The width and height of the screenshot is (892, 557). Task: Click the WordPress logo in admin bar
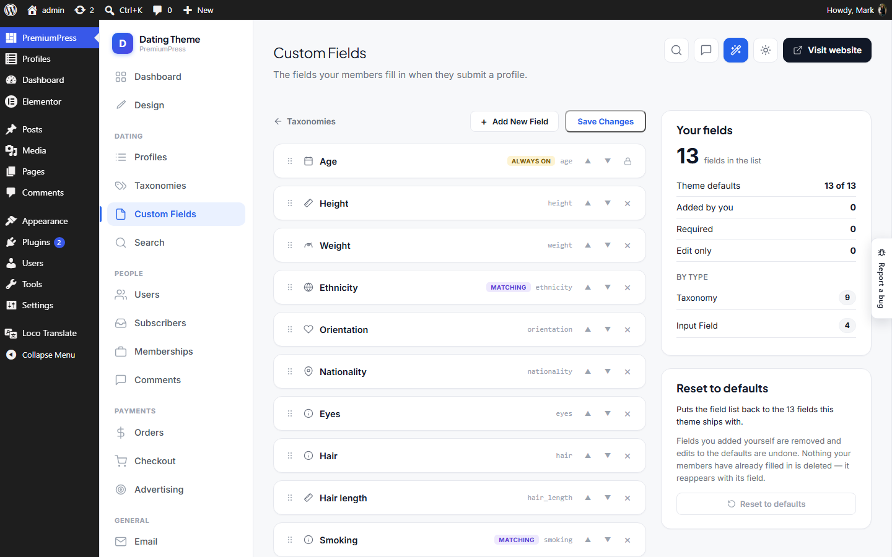coord(11,10)
